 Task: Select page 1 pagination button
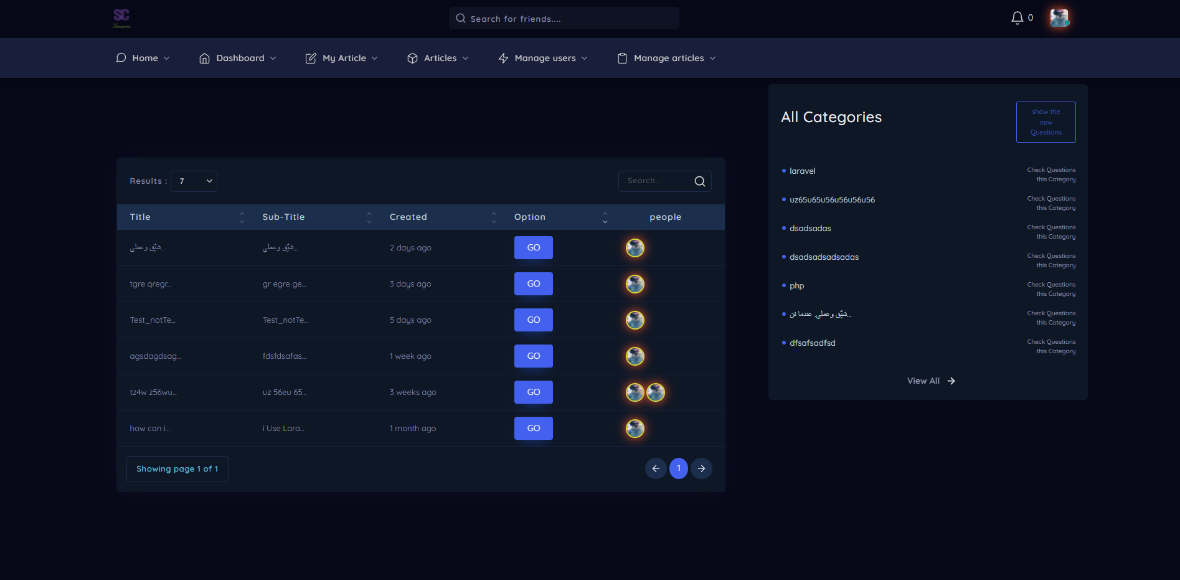click(x=679, y=468)
